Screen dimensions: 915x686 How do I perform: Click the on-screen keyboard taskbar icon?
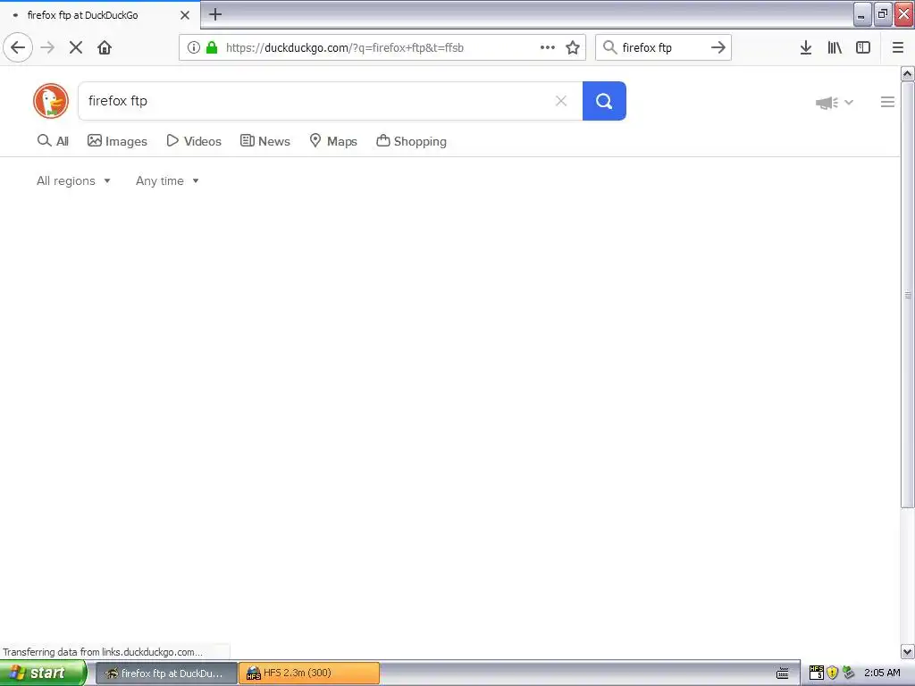tap(783, 673)
